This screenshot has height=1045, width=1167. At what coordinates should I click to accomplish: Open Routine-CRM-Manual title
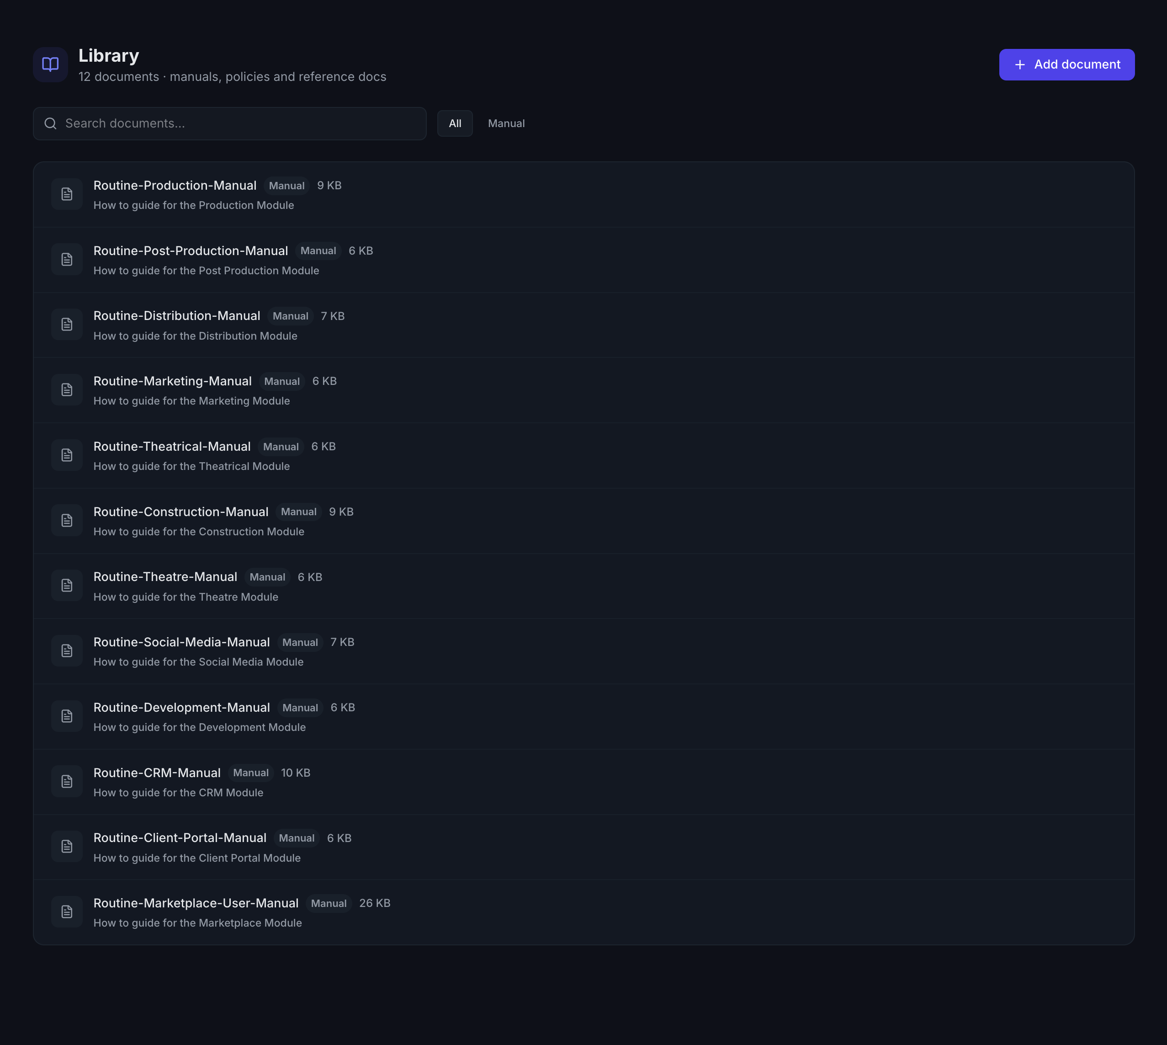click(157, 773)
